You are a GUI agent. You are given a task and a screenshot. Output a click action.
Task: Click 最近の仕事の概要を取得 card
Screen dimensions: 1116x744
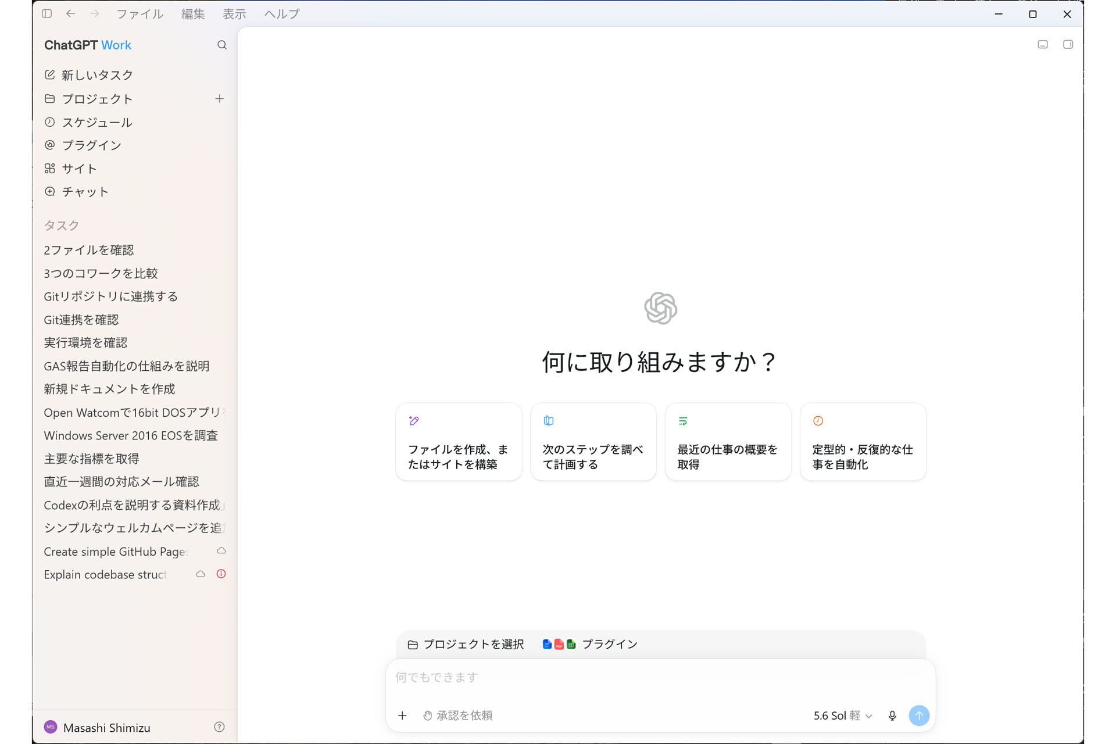click(x=728, y=442)
